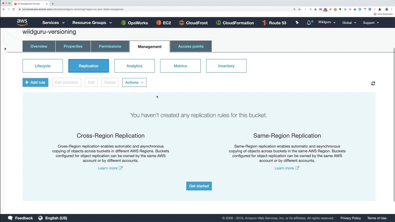
Task: Close the S3 Management Console tab
Action: pyautogui.click(x=47, y=4)
